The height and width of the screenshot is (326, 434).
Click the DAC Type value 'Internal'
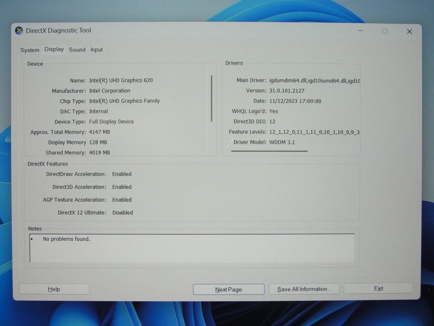[x=98, y=111]
